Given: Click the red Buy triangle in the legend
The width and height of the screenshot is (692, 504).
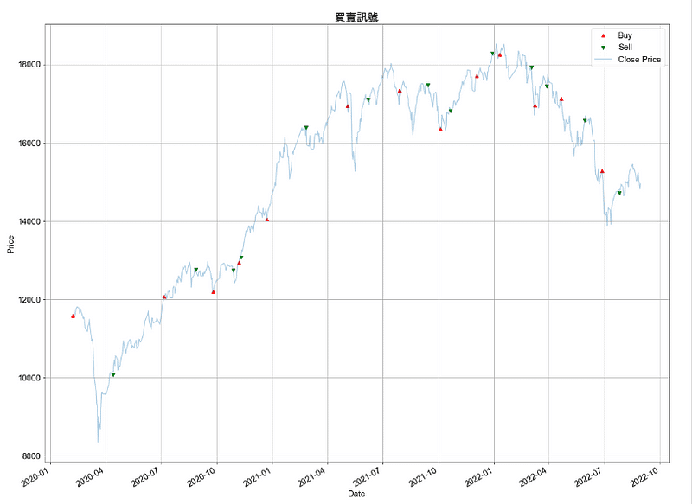Looking at the screenshot, I should (x=603, y=35).
